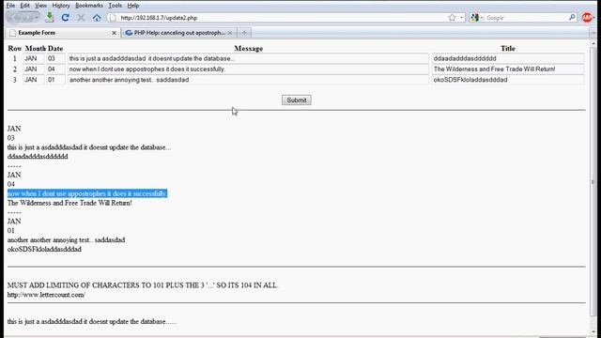Viewport: 601px width, 338px height.
Task: Click the URL address field
Action: (283, 18)
